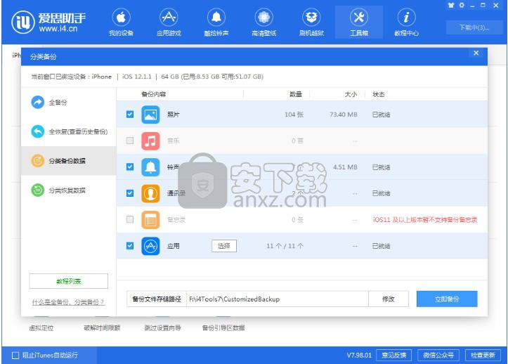Click the backup path field F:\i4Tools7\CustomizedBackup
Image resolution: width=508 pixels, height=364 pixels.
(x=278, y=299)
